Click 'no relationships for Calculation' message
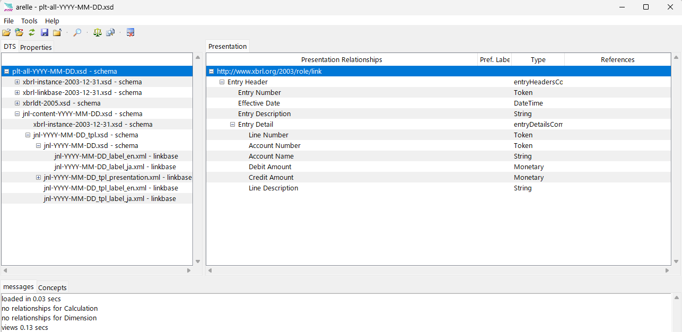The height and width of the screenshot is (332, 682). point(50,308)
